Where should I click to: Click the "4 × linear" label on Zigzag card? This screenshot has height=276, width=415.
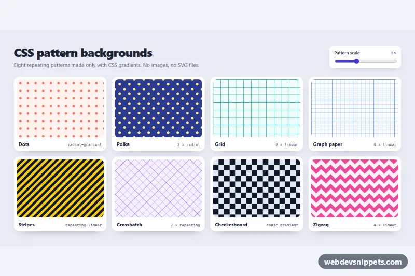tap(385, 225)
